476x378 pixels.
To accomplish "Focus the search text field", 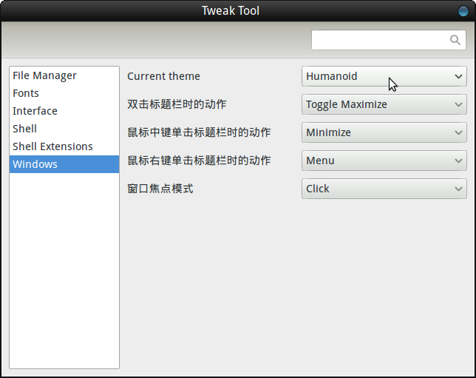I will [389, 40].
